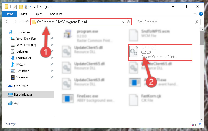The width and height of the screenshot is (208, 131).
Task: Click the vertical scrollbar down arrow
Action: click(x=202, y=119)
